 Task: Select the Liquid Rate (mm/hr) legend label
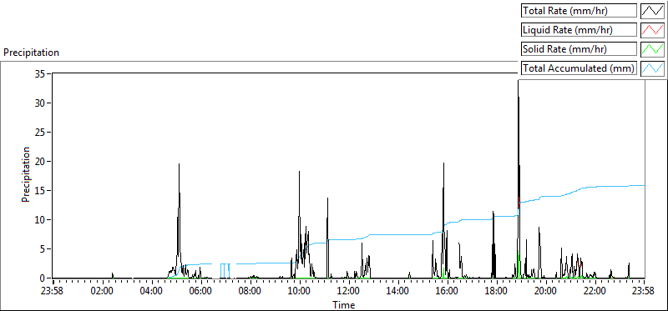579,30
